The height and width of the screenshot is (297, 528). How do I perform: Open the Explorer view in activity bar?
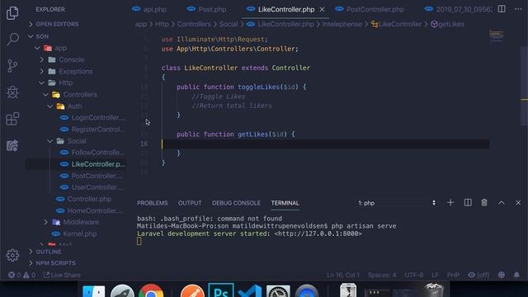coord(12,13)
